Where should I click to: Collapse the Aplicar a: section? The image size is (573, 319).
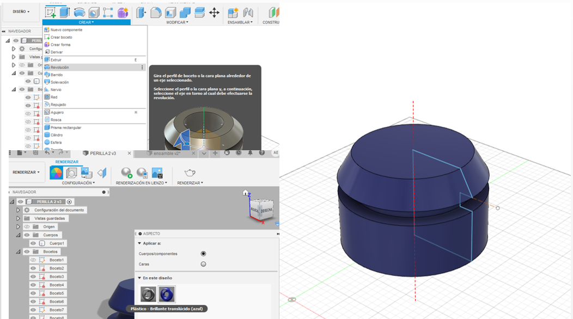pos(139,243)
